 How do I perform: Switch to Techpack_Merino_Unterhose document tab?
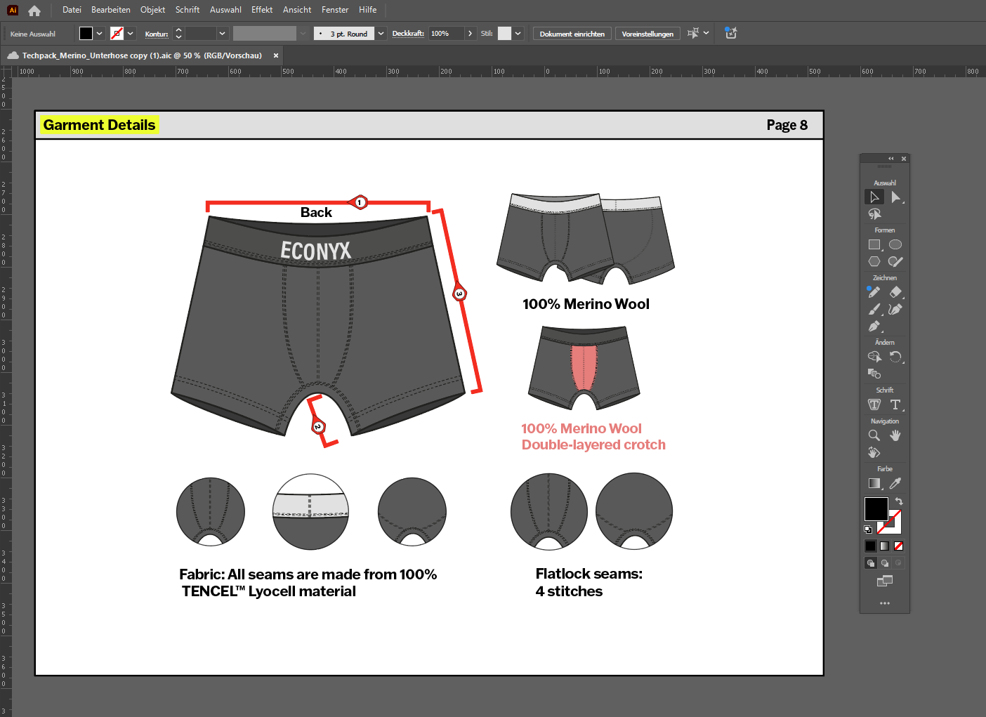tap(142, 55)
